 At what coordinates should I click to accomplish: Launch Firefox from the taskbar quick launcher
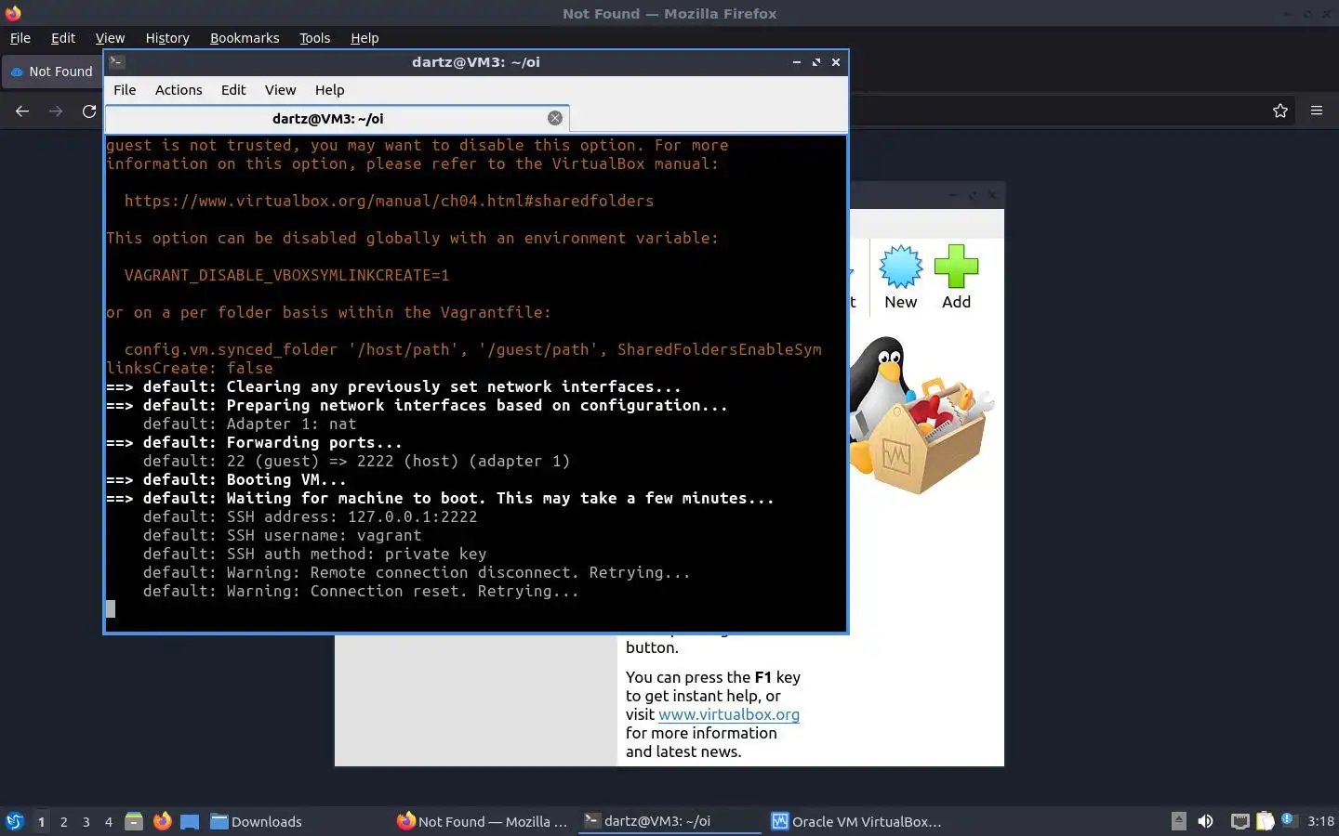coord(163,821)
